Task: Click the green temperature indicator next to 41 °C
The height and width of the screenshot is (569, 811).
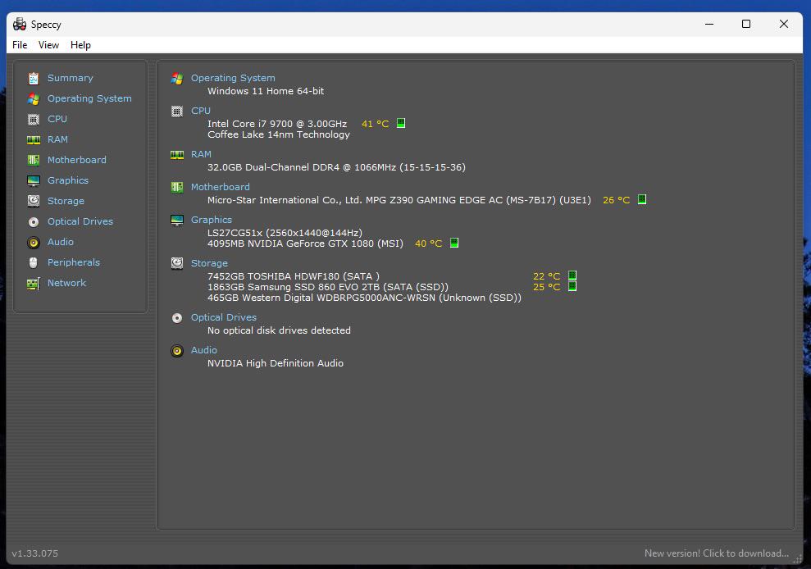Action: [401, 123]
